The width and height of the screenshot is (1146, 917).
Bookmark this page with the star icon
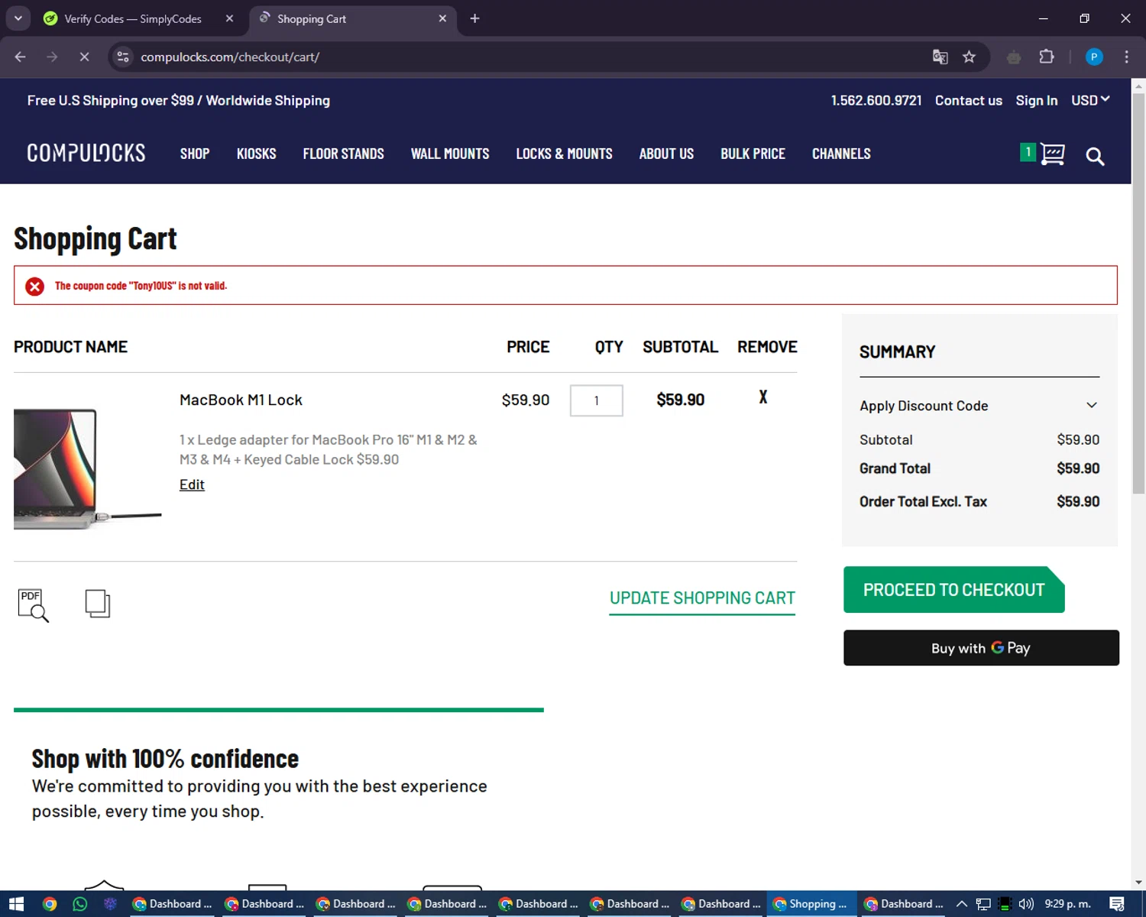pyautogui.click(x=969, y=57)
